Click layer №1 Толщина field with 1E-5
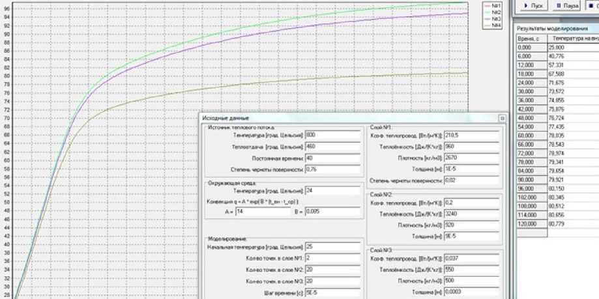Viewport: 599px width, 299px height. (472, 169)
